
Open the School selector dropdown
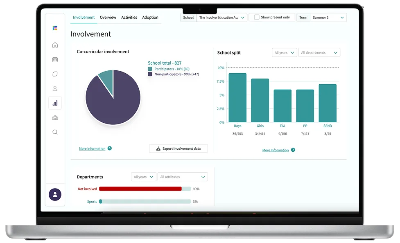point(221,18)
